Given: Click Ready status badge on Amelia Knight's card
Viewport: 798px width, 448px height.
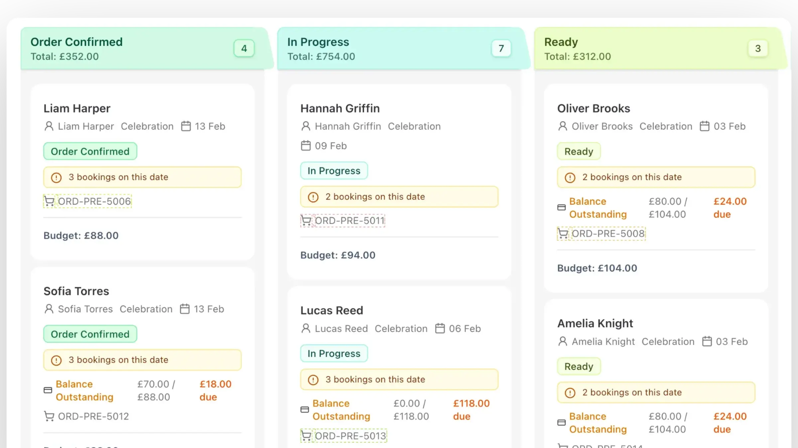Looking at the screenshot, I should point(579,366).
